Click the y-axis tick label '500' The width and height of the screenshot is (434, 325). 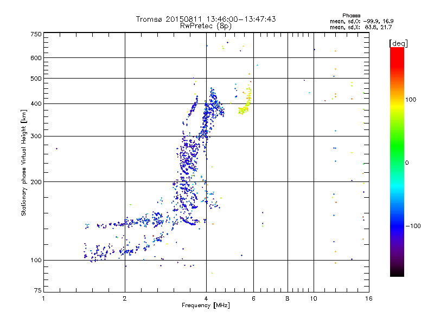click(36, 79)
